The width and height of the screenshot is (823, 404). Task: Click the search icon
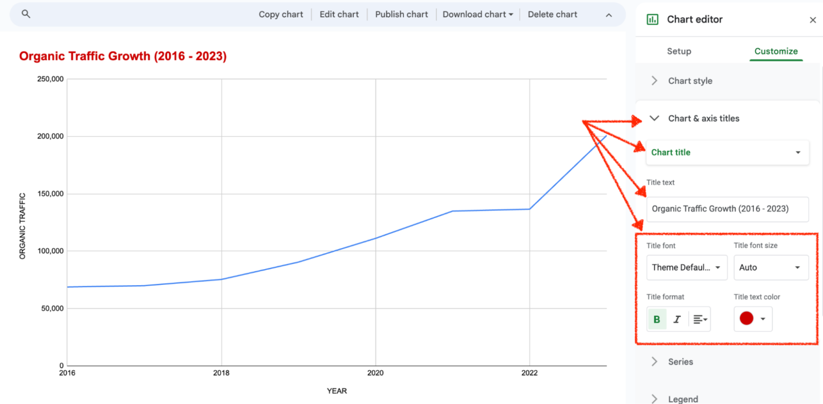(25, 14)
